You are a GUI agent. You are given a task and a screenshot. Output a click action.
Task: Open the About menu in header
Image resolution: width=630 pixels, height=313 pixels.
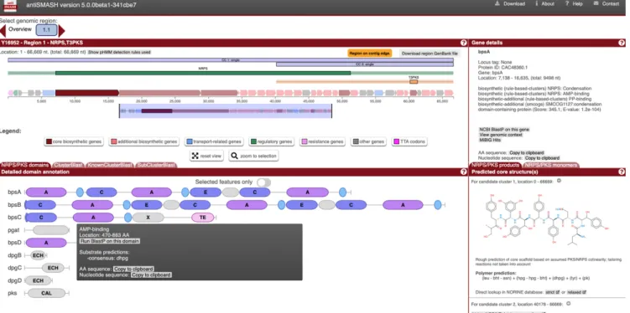pyautogui.click(x=544, y=3)
